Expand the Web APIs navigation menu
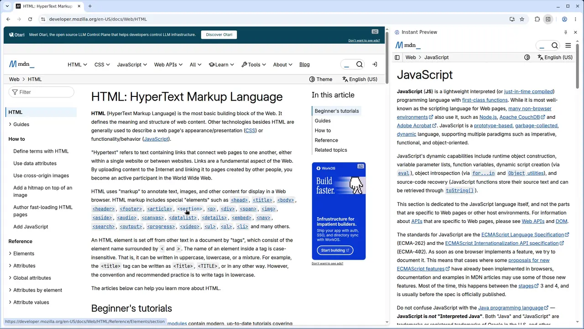The height and width of the screenshot is (329, 584). click(x=168, y=64)
